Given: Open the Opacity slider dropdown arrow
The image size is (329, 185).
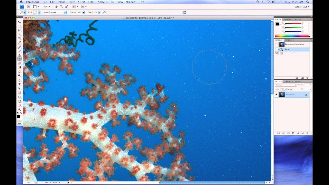Looking at the screenshot, I should pyautogui.click(x=84, y=12).
